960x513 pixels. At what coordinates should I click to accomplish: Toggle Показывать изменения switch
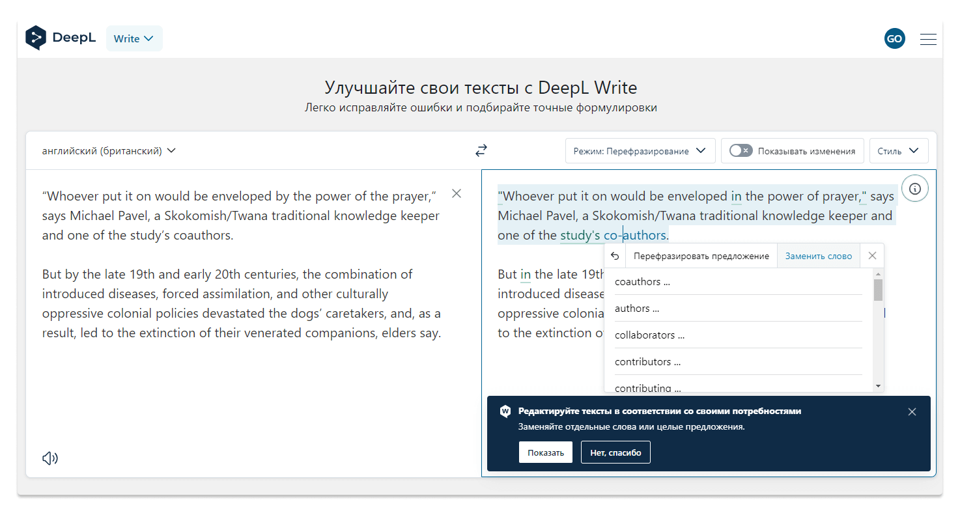point(741,150)
